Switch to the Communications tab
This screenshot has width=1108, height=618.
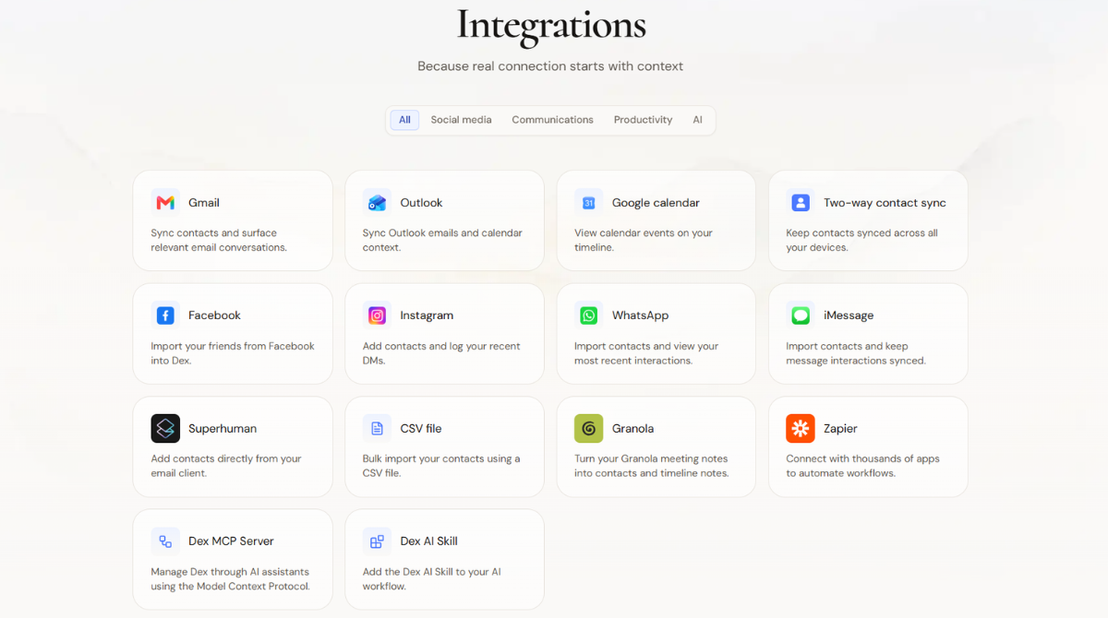(x=552, y=120)
